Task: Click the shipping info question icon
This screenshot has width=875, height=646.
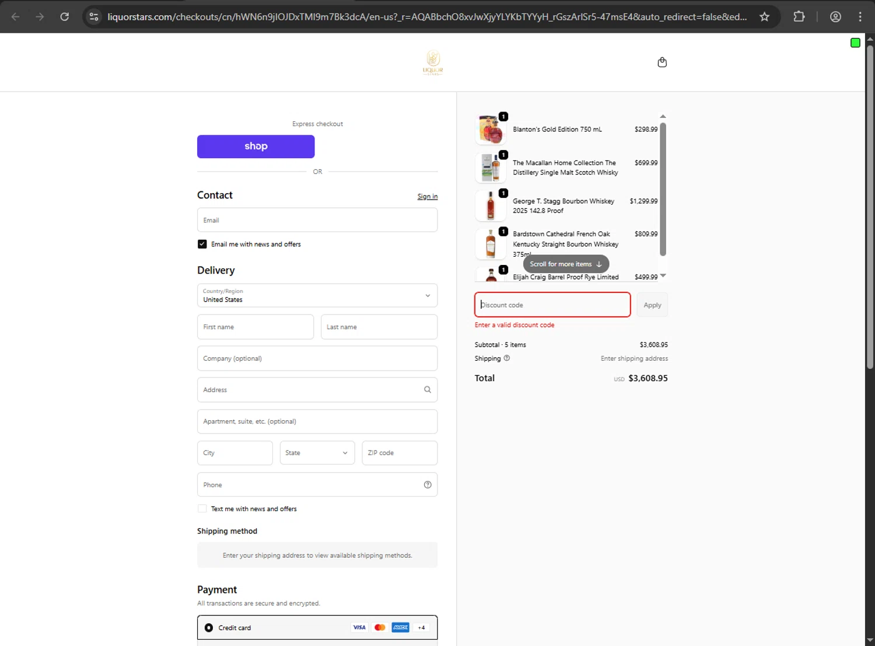Action: coord(507,358)
